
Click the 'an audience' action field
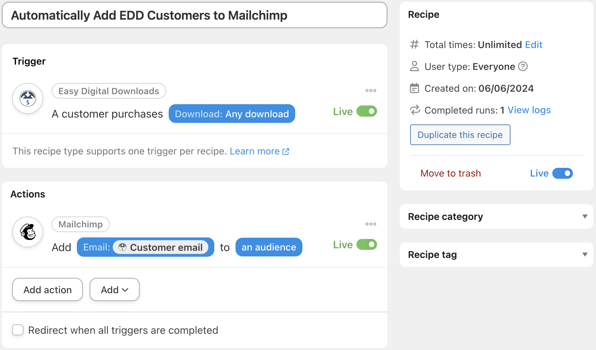[x=269, y=247]
